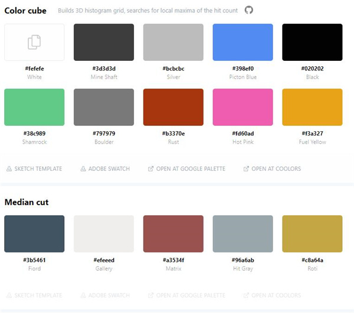
Task: Click the Fuel Yellow swatch
Action: 312,107
